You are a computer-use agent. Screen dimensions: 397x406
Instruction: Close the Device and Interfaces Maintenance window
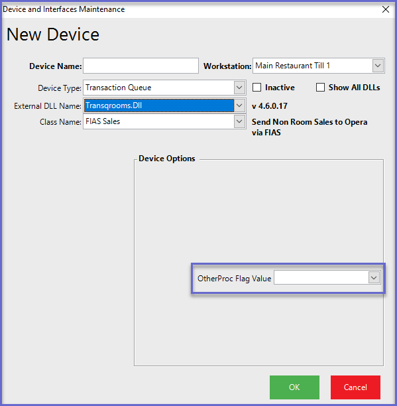(x=385, y=9)
